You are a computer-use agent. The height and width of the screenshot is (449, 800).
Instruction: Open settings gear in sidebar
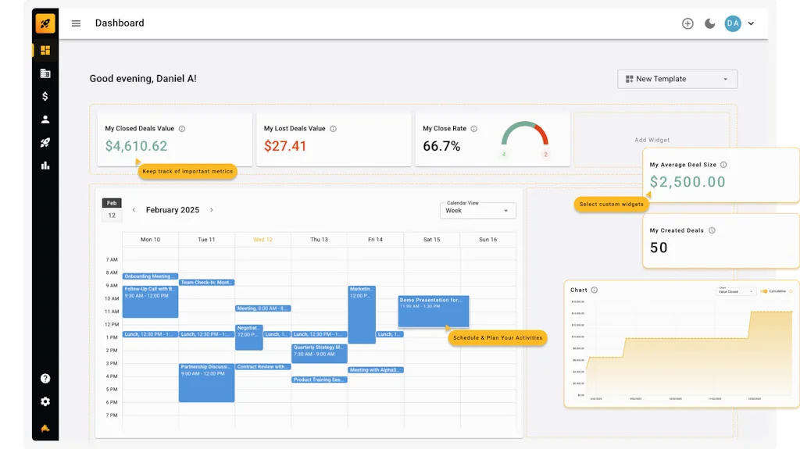45,401
